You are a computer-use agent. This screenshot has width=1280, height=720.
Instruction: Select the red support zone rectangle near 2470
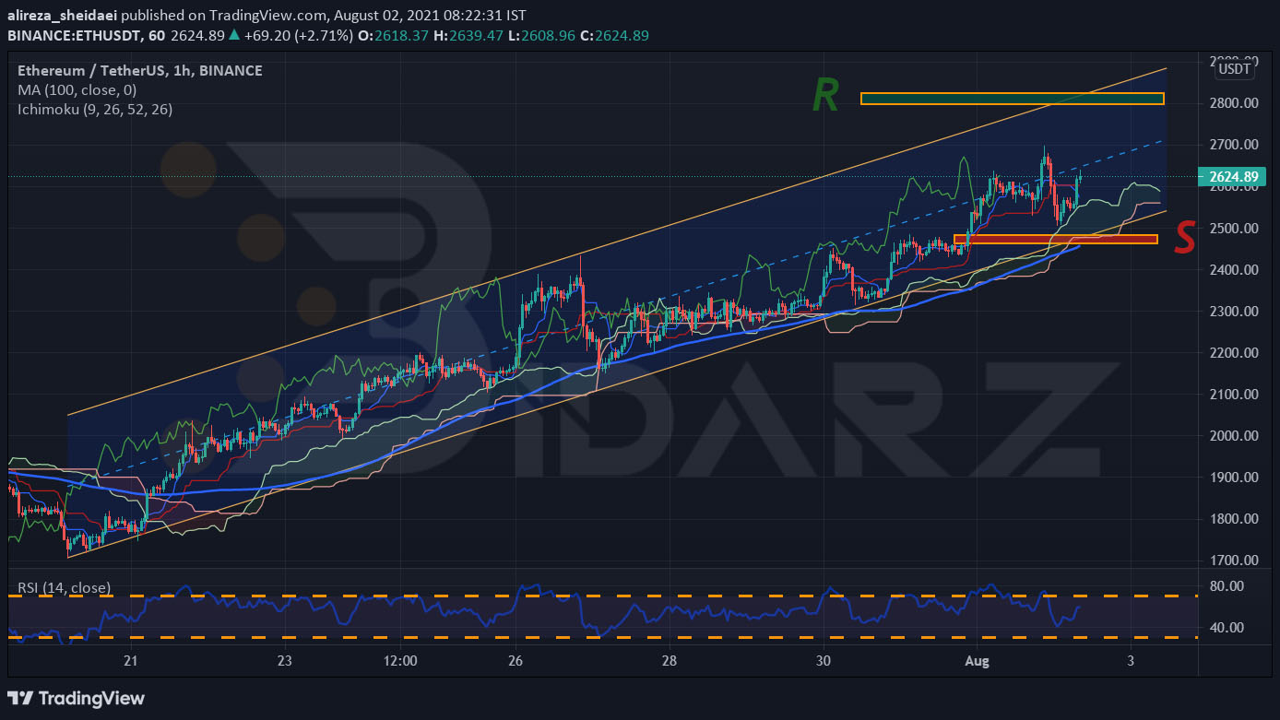click(1056, 240)
